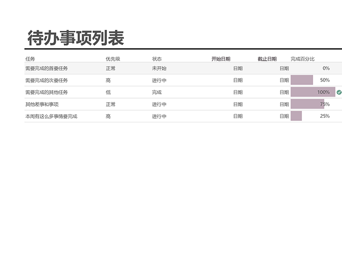Click due date cell of 次要任务 row

(x=284, y=80)
